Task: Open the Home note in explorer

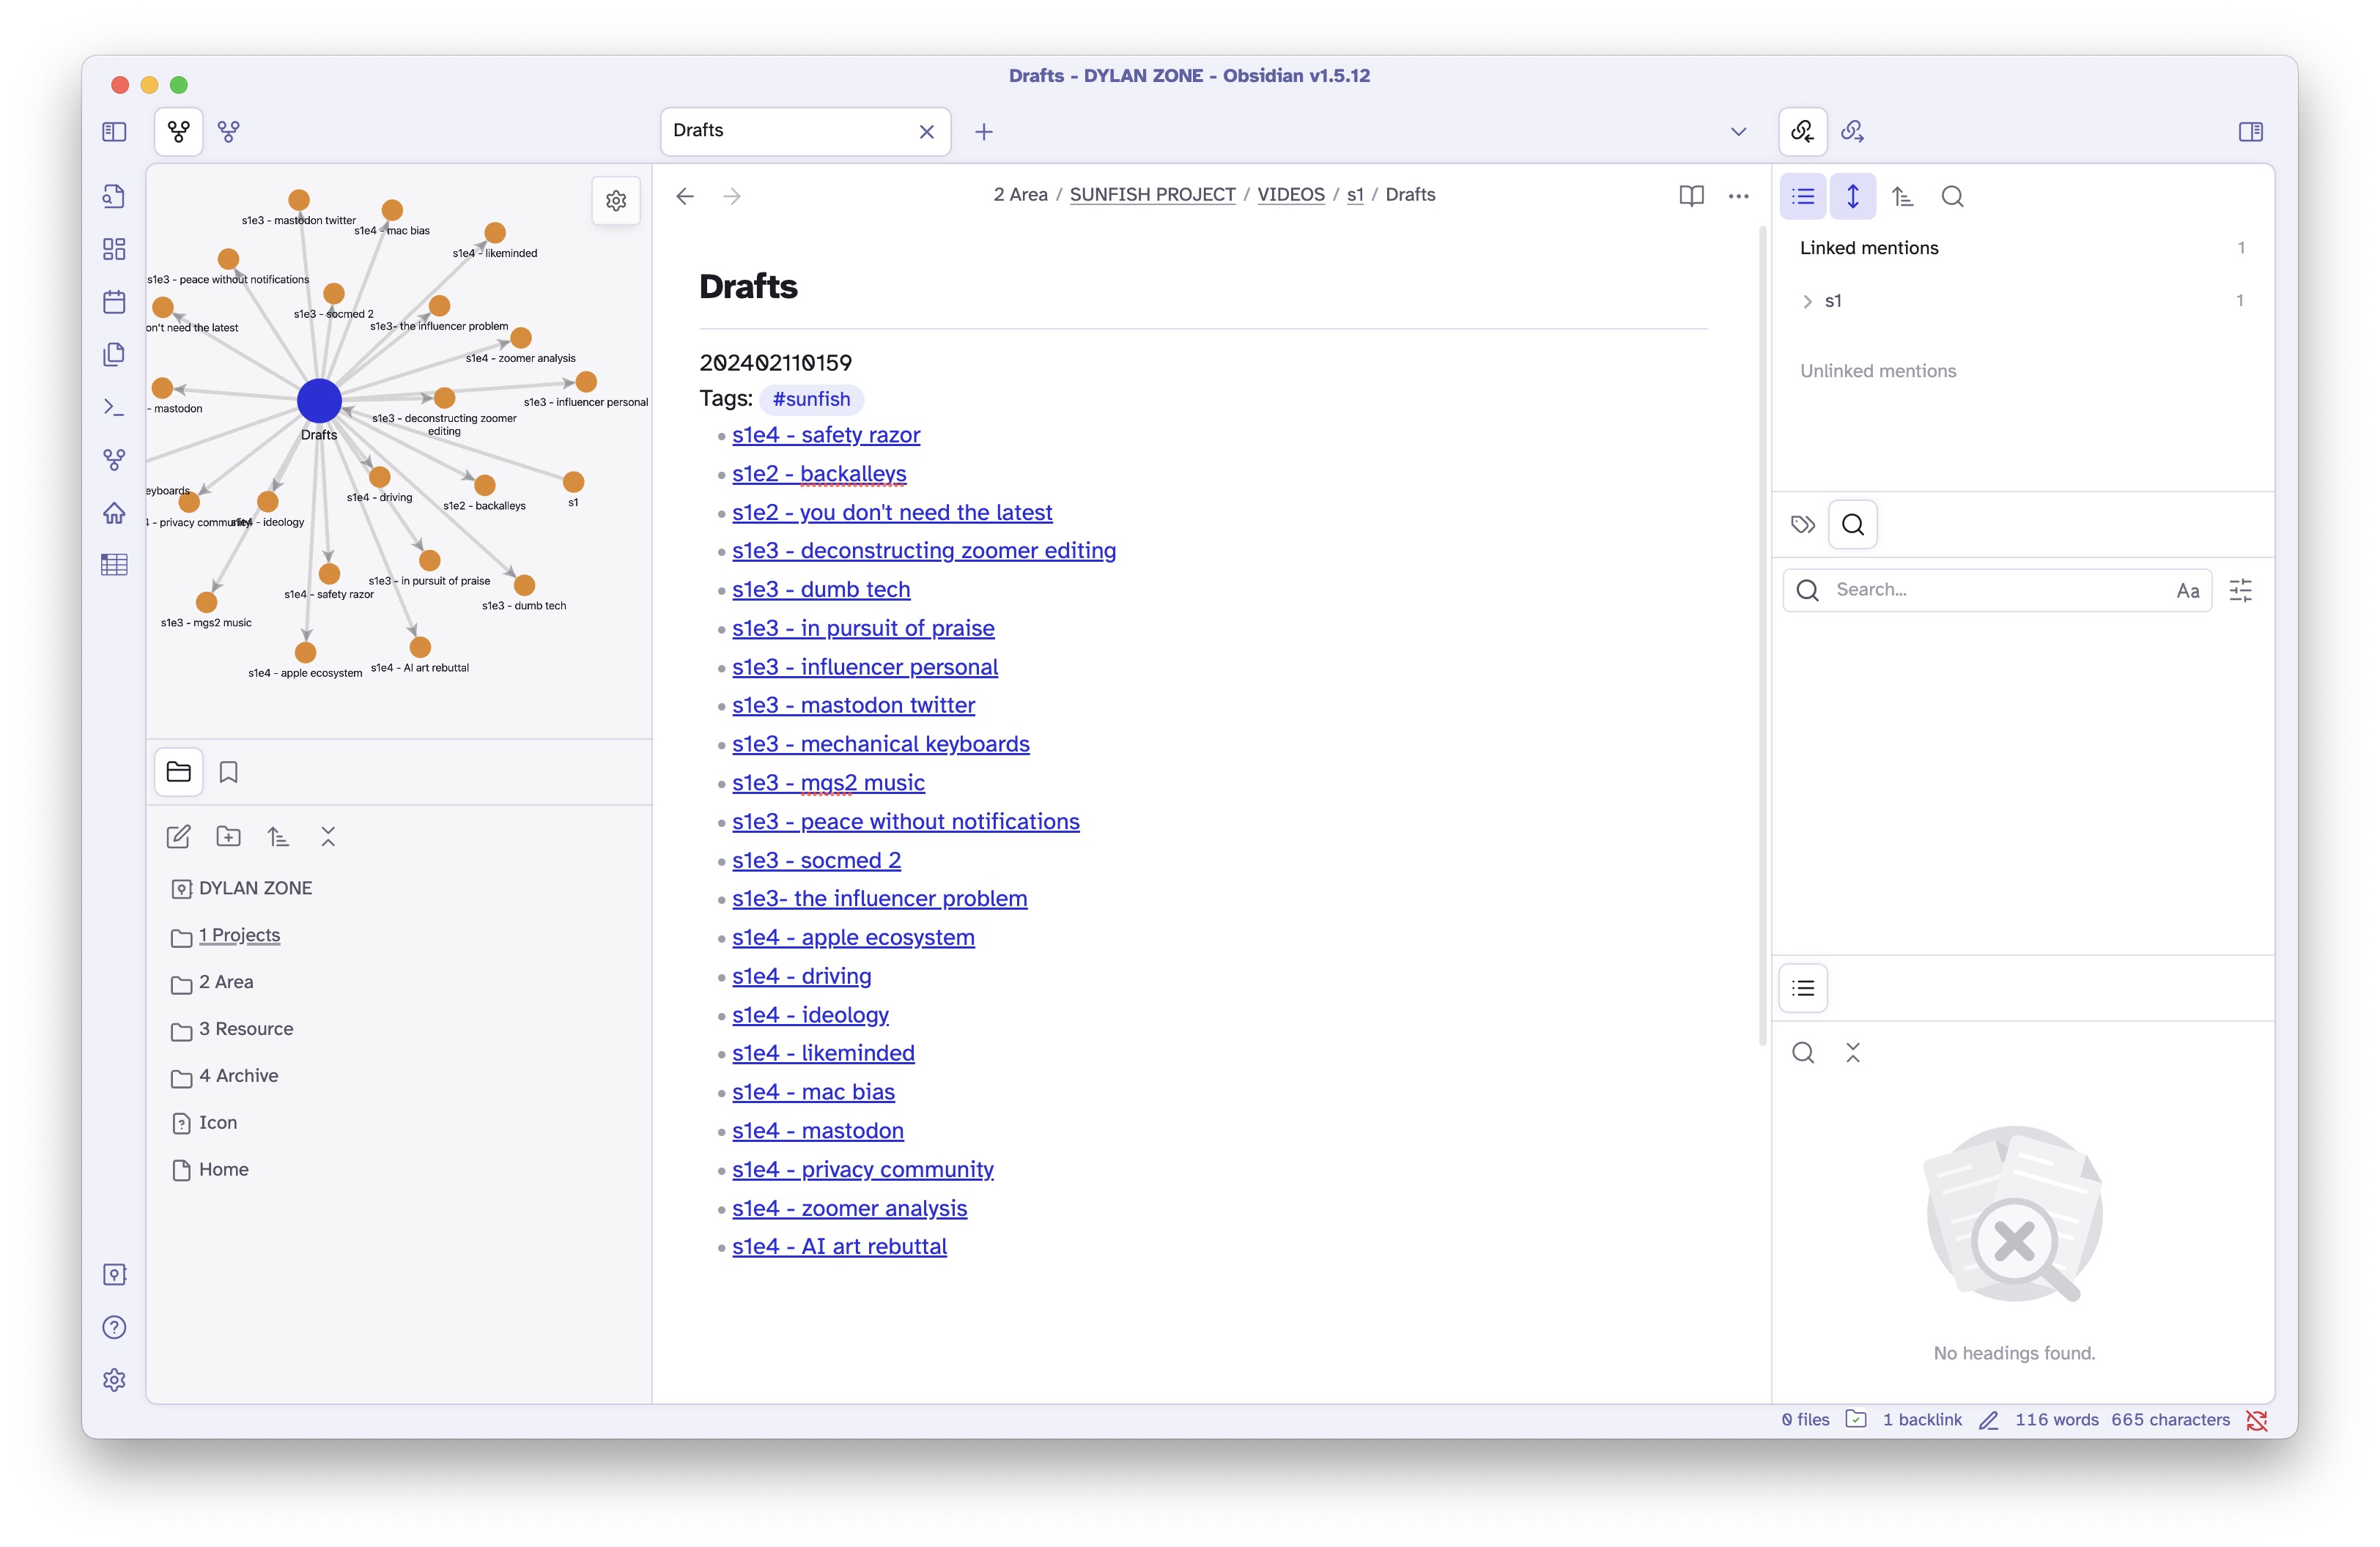Action: click(223, 1171)
